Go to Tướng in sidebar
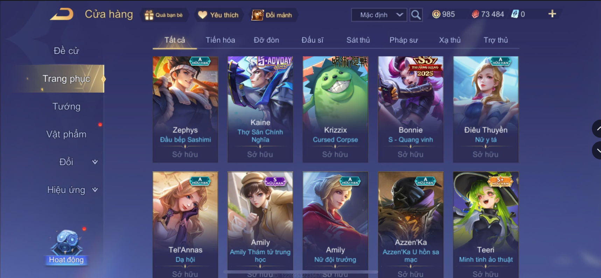 click(x=66, y=106)
